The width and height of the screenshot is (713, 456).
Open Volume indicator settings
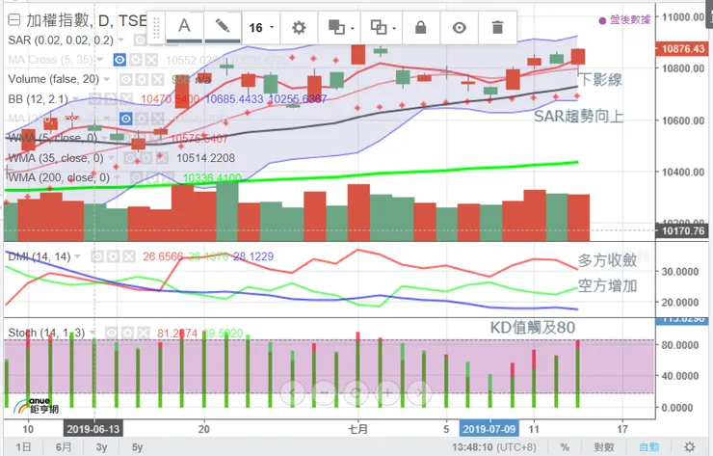click(142, 80)
